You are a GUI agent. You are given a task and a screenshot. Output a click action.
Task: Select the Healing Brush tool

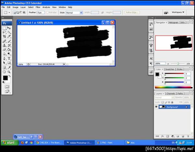[x=4, y=41]
